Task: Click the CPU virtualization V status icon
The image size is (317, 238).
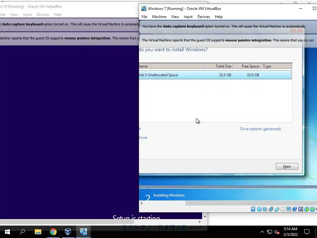Action: pyautogui.click(x=300, y=209)
